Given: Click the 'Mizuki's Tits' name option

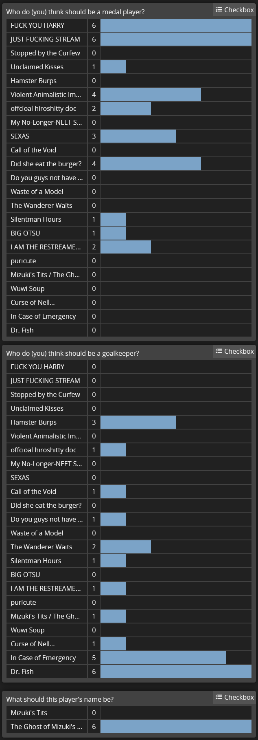Looking at the screenshot, I should [129, 713].
